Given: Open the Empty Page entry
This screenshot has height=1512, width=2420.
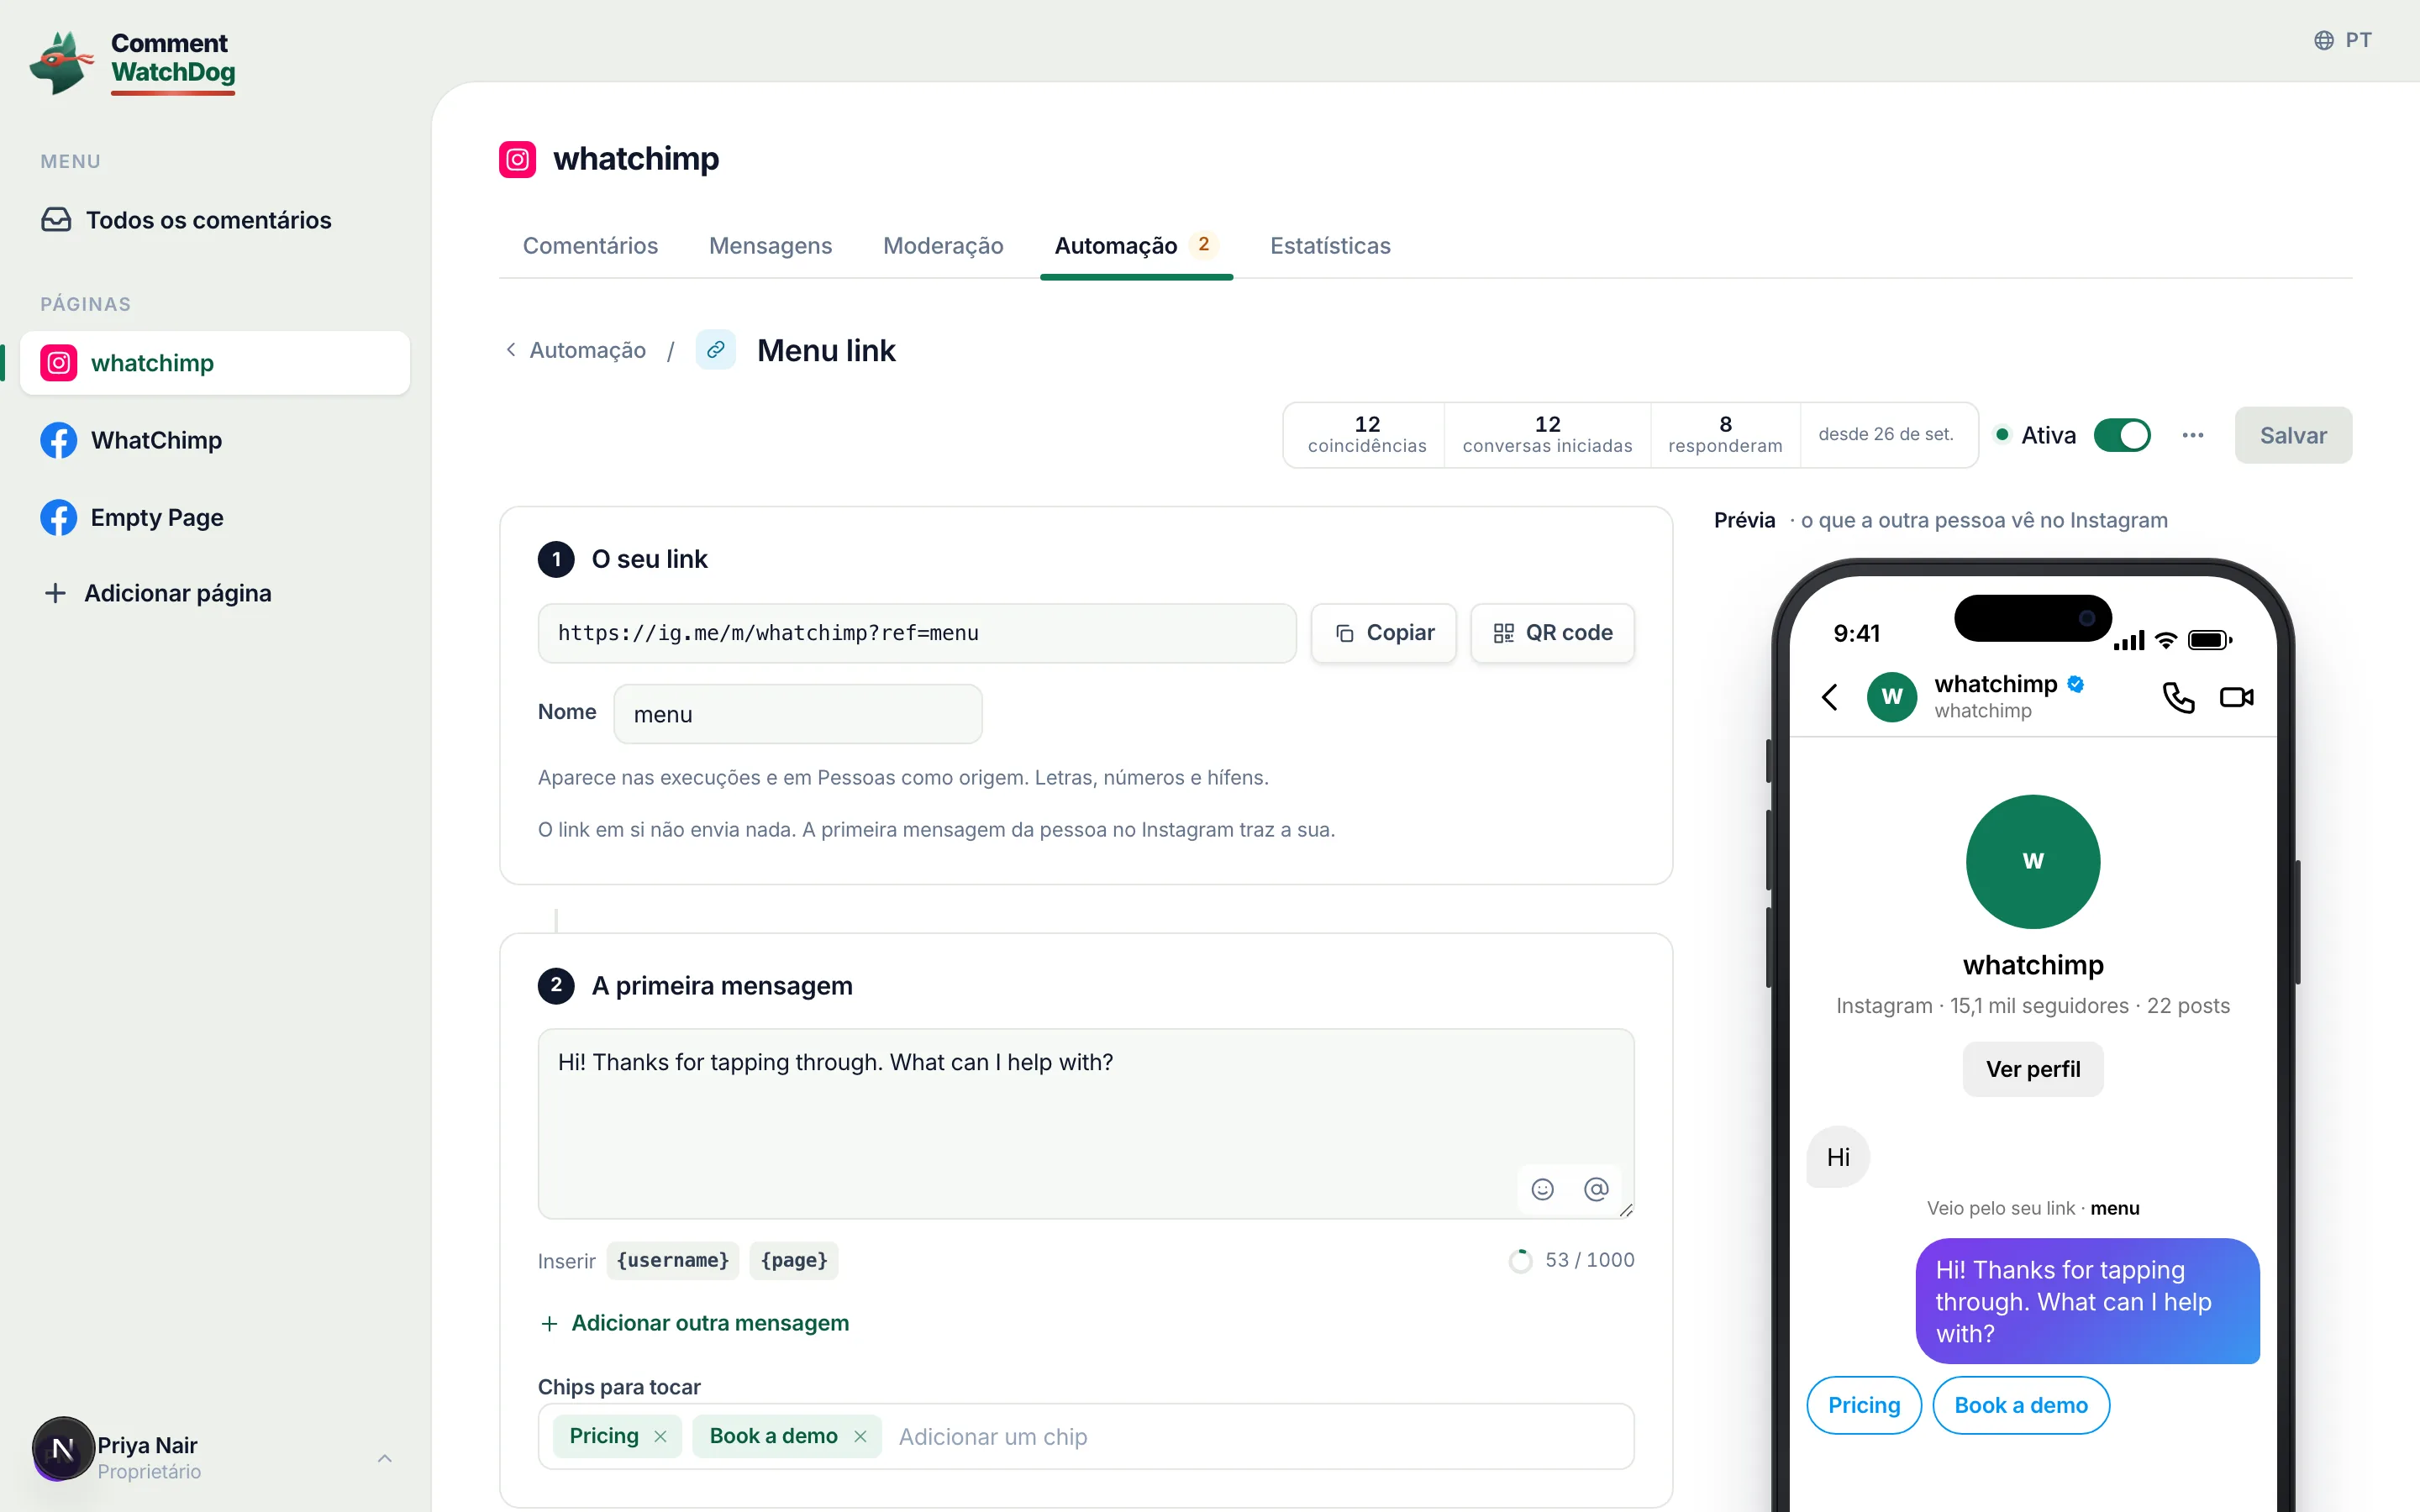Looking at the screenshot, I should (215, 517).
